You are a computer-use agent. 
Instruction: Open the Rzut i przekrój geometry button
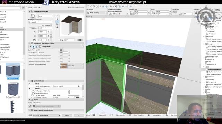click(97, 13)
